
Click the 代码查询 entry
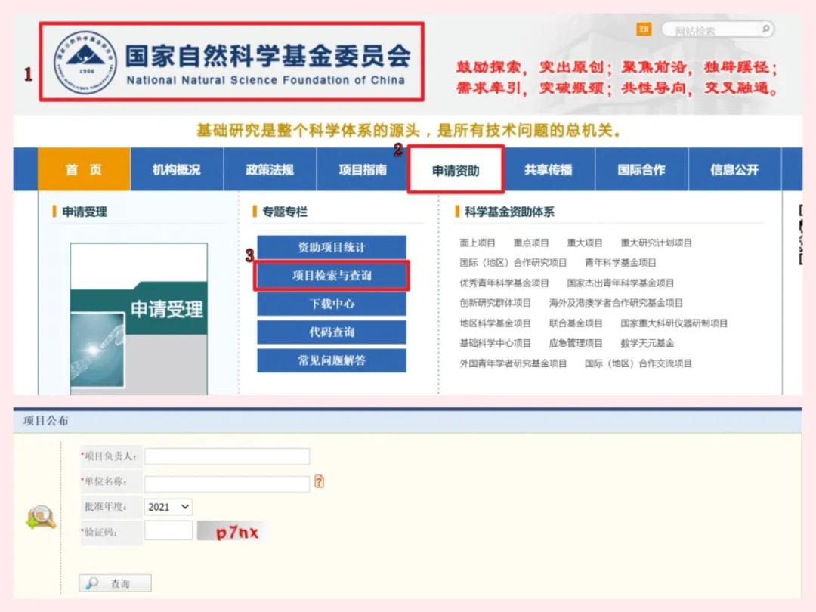pos(331,332)
